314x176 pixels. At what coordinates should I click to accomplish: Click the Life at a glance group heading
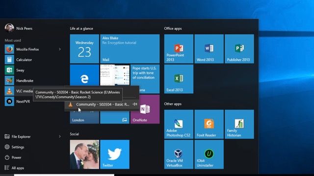pyautogui.click(x=81, y=28)
